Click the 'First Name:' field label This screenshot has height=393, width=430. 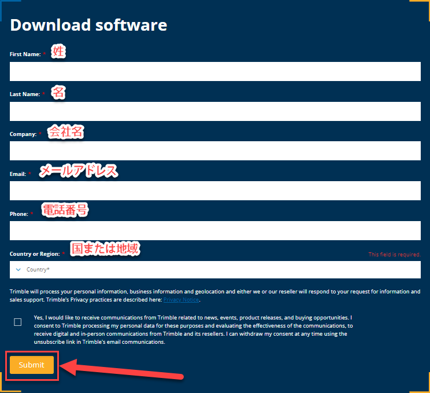[x=25, y=54]
